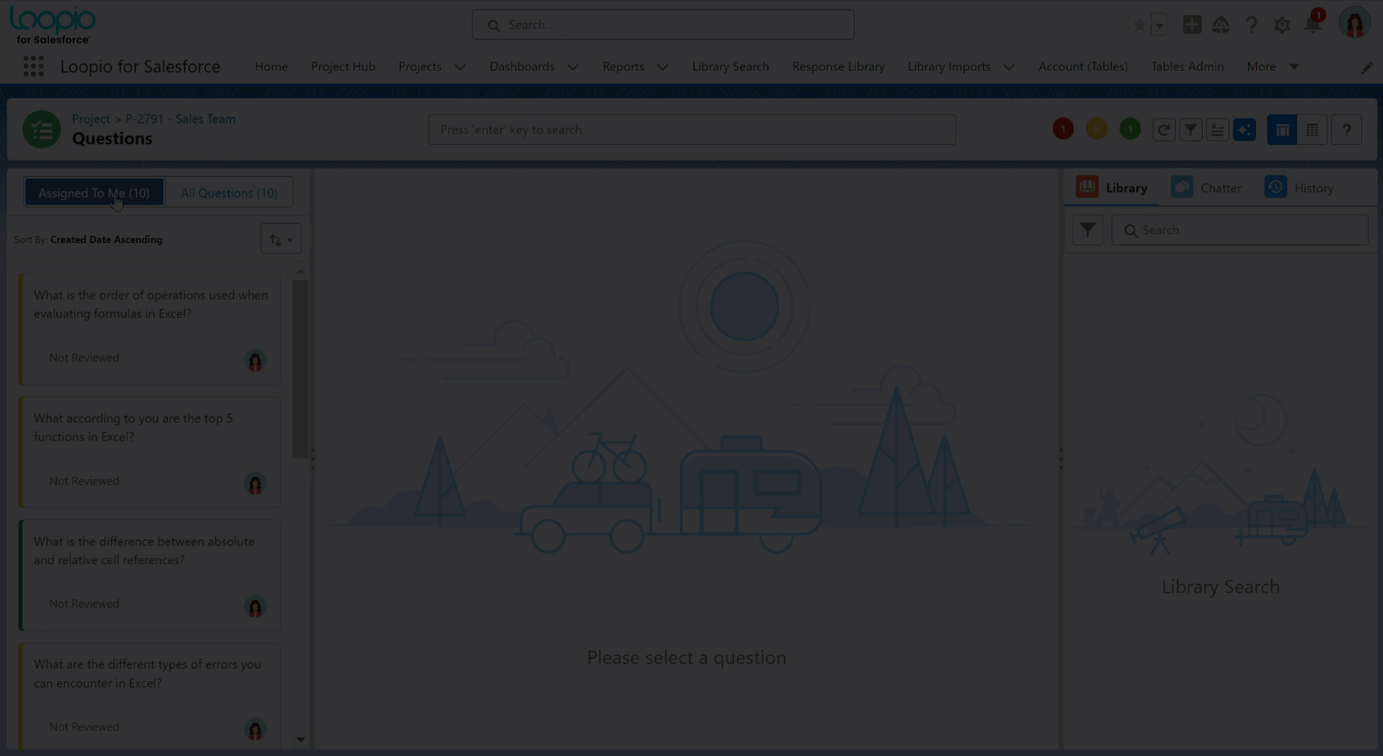Open Trailhead guidance icon
The height and width of the screenshot is (756, 1383).
coord(1221,25)
